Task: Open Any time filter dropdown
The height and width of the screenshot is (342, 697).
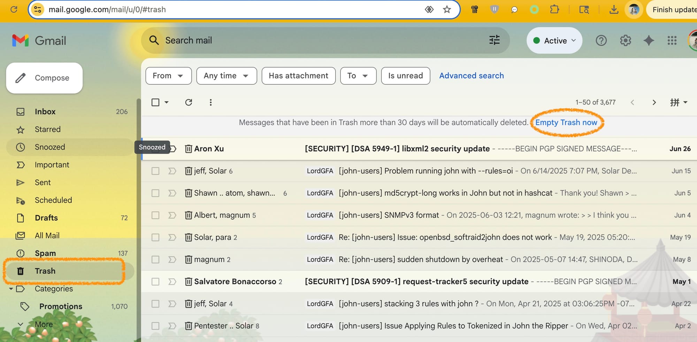Action: coord(227,76)
